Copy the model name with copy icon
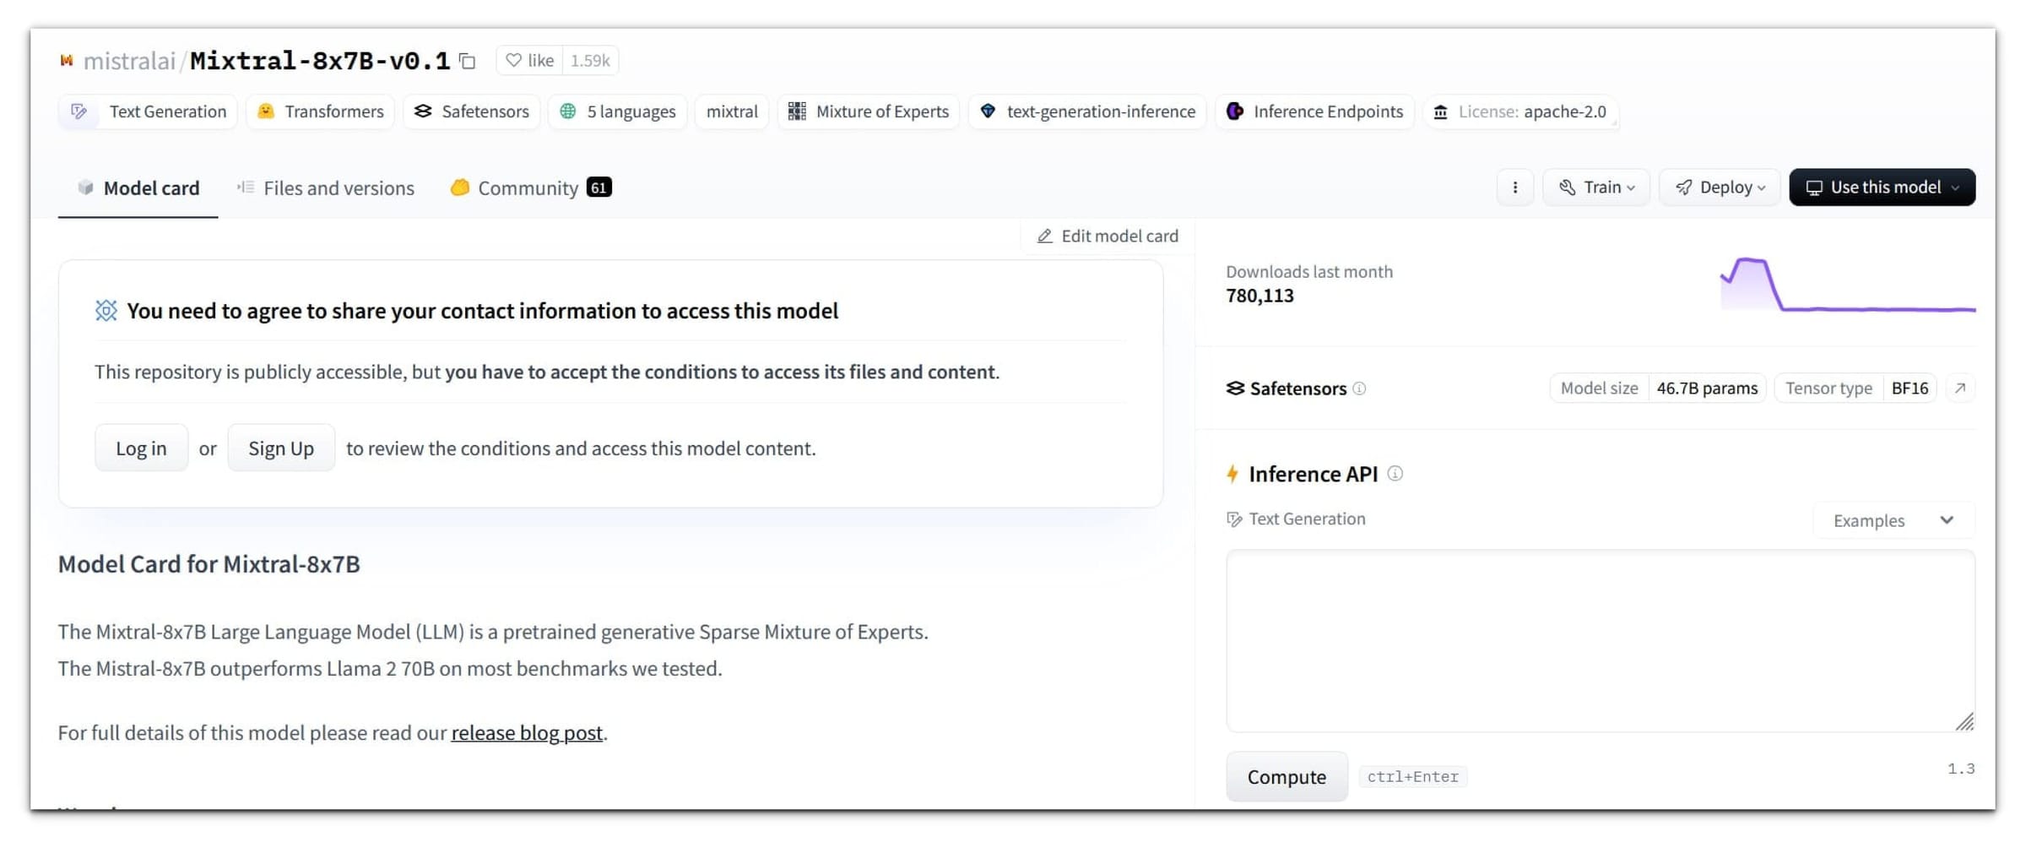Screen dimensions: 2026x842 coord(467,61)
